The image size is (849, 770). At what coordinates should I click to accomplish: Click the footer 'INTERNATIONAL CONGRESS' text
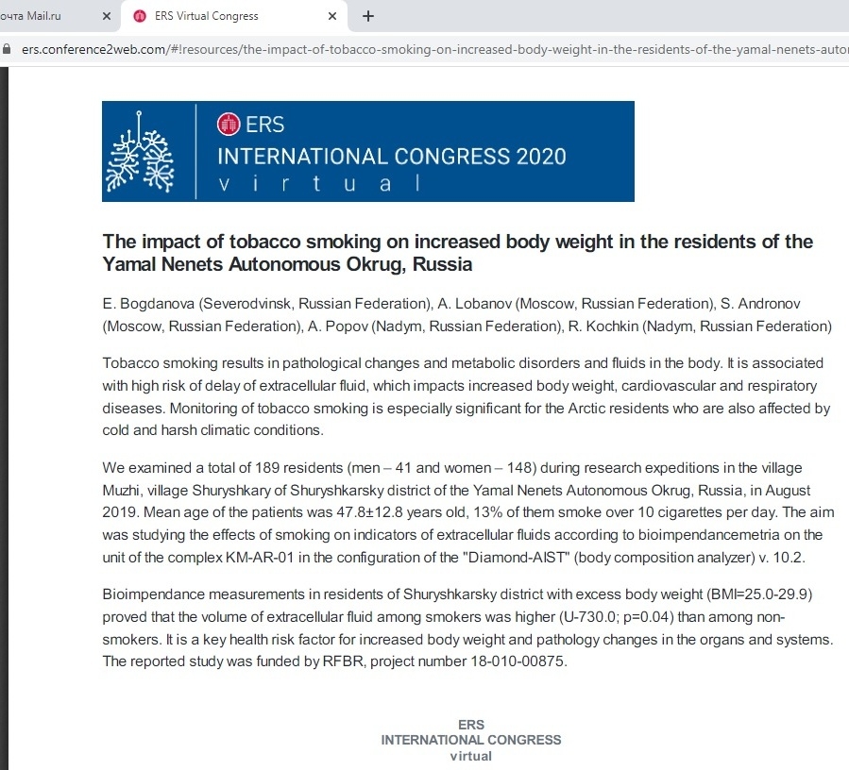pos(471,740)
